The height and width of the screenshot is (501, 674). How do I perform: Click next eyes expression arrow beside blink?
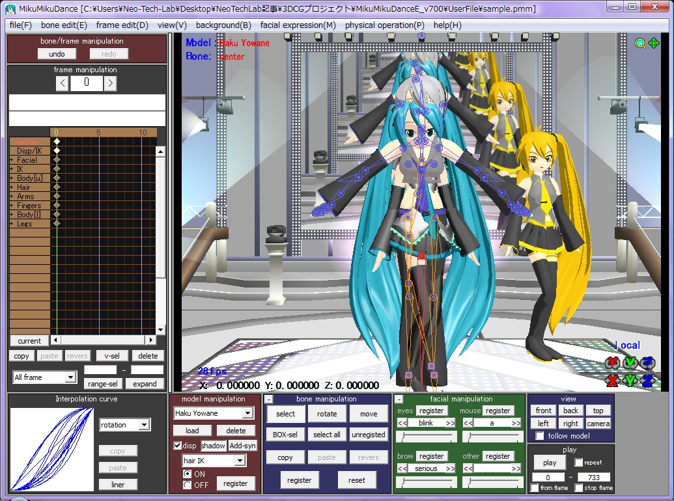[450, 423]
